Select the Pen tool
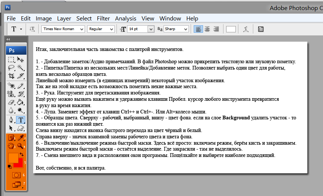The image size is (323, 196). tap(11, 120)
